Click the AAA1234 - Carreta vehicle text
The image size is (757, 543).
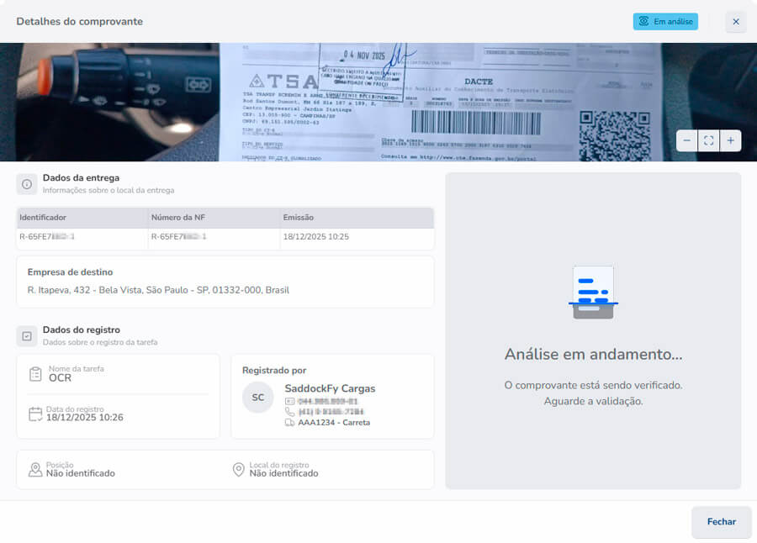tap(334, 422)
